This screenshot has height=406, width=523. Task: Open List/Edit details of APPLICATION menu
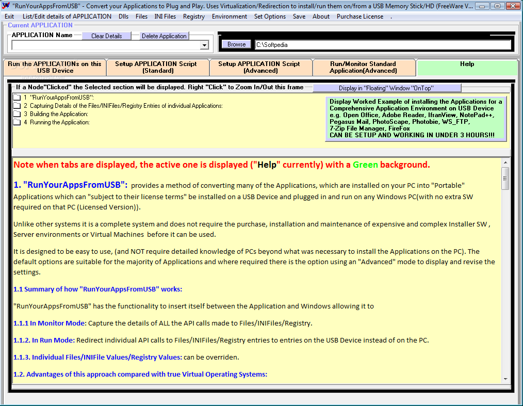point(67,17)
